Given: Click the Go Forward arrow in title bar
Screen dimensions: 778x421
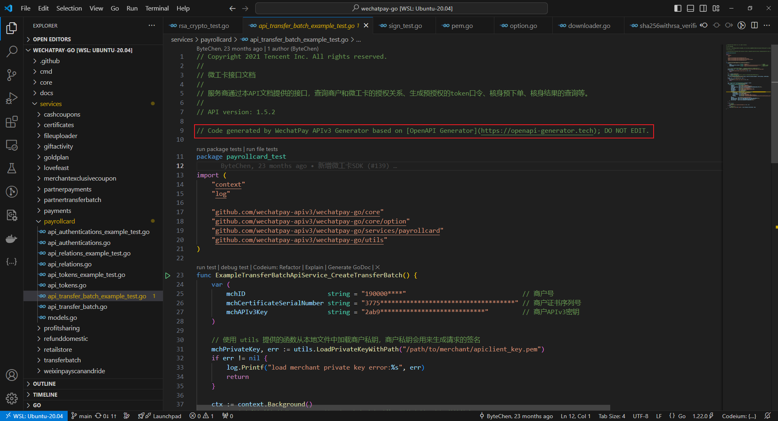Looking at the screenshot, I should pos(245,8).
